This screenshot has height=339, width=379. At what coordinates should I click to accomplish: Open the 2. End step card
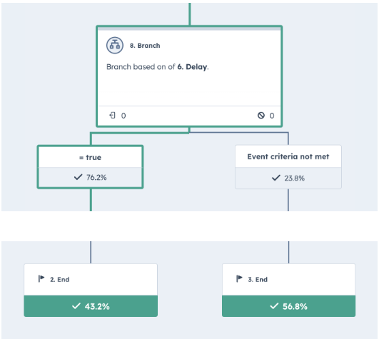(91, 280)
